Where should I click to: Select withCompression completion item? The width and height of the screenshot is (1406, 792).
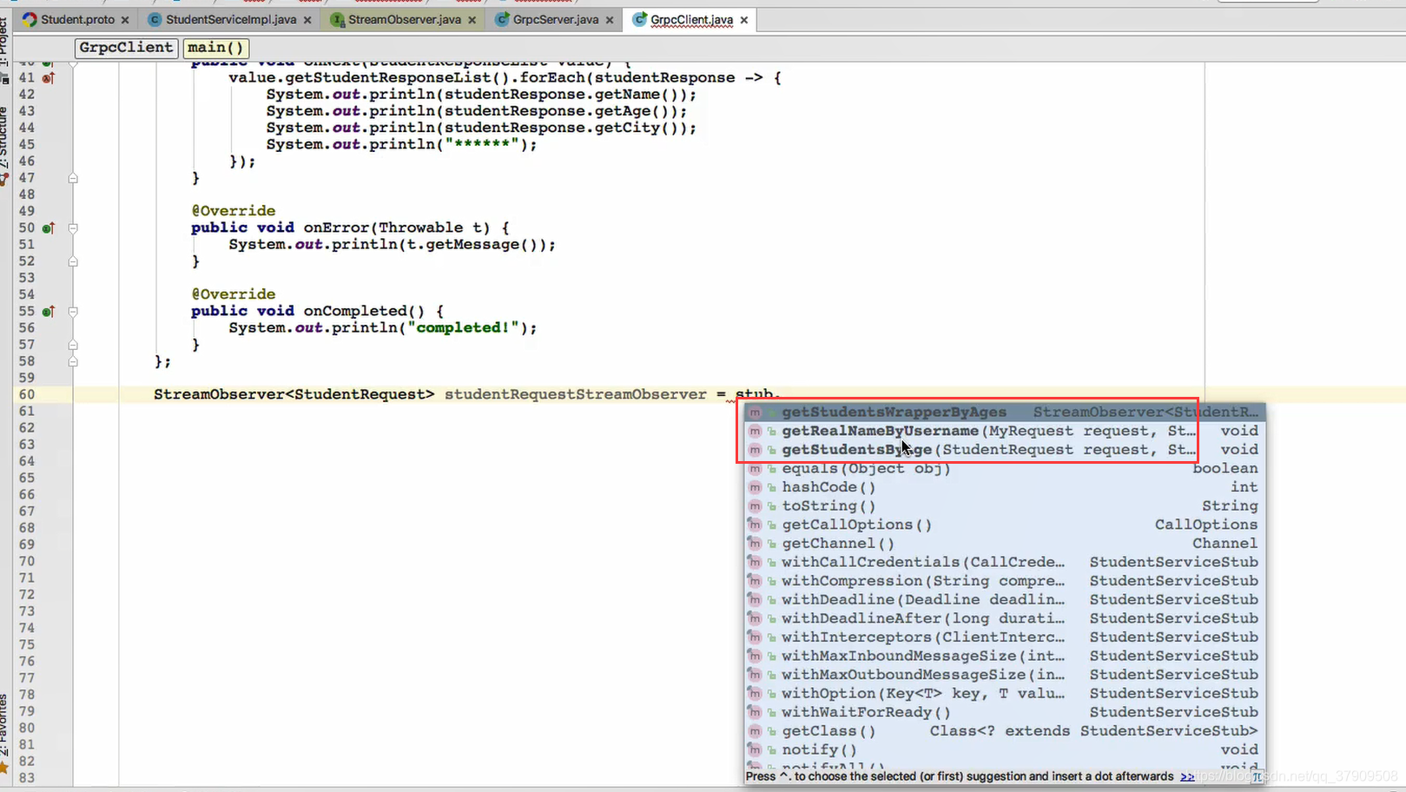(x=1004, y=581)
